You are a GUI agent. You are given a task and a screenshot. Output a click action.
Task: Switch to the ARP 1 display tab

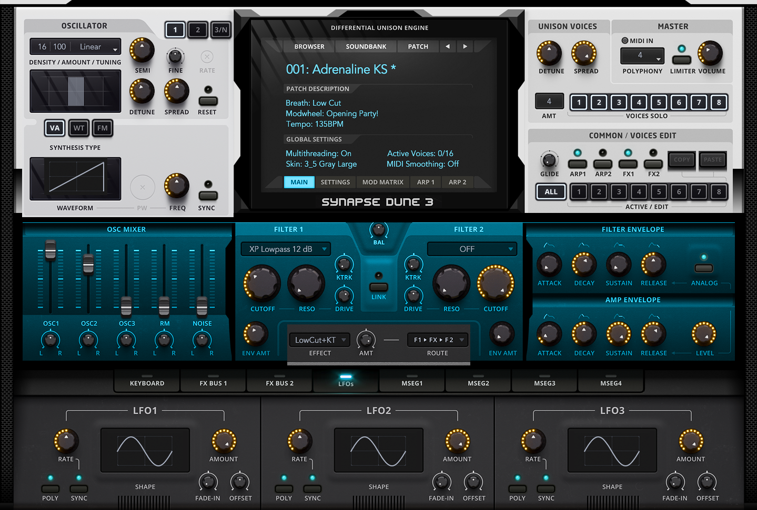click(x=426, y=182)
